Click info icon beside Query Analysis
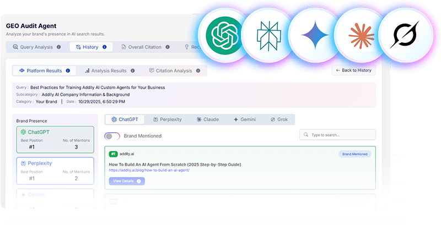This screenshot has height=235, width=441. [59, 47]
